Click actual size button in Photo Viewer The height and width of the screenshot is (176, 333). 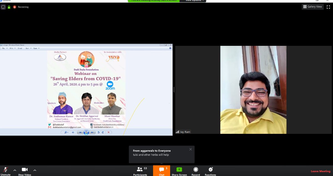point(73,132)
